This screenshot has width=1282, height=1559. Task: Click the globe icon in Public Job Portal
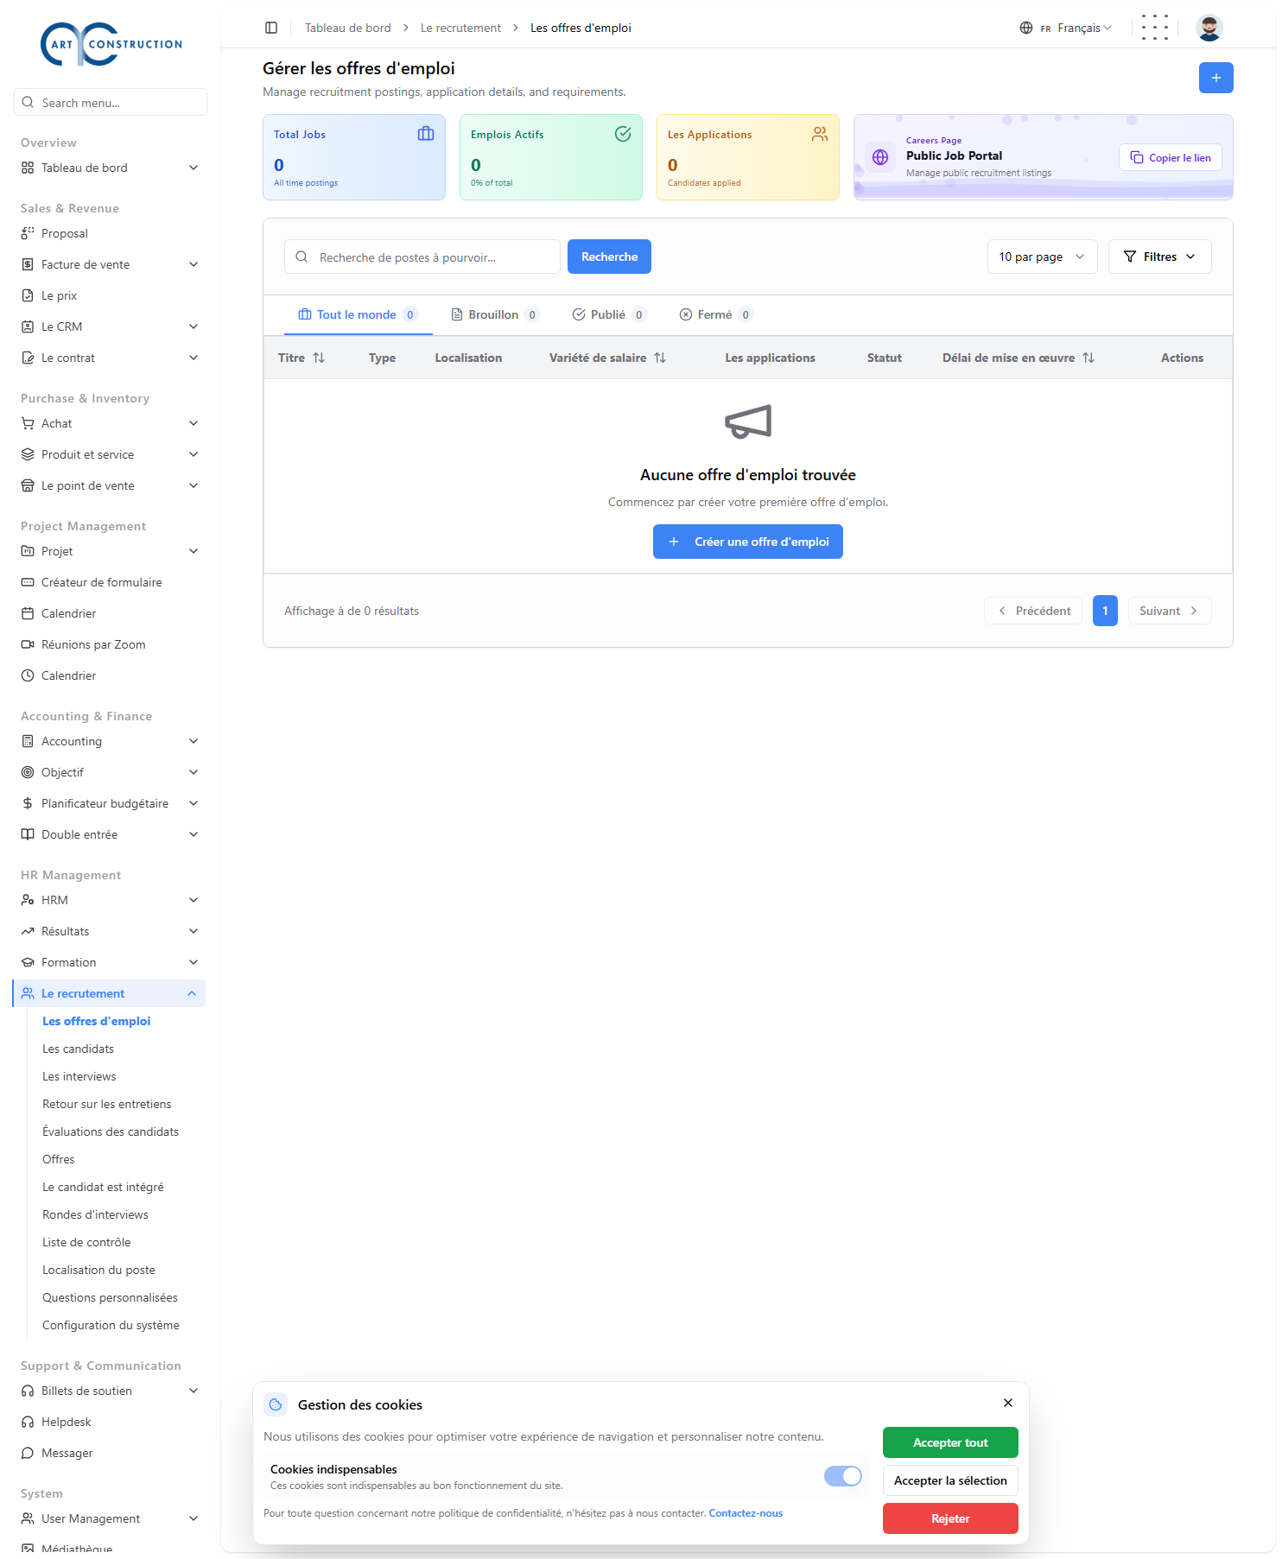coord(880,157)
